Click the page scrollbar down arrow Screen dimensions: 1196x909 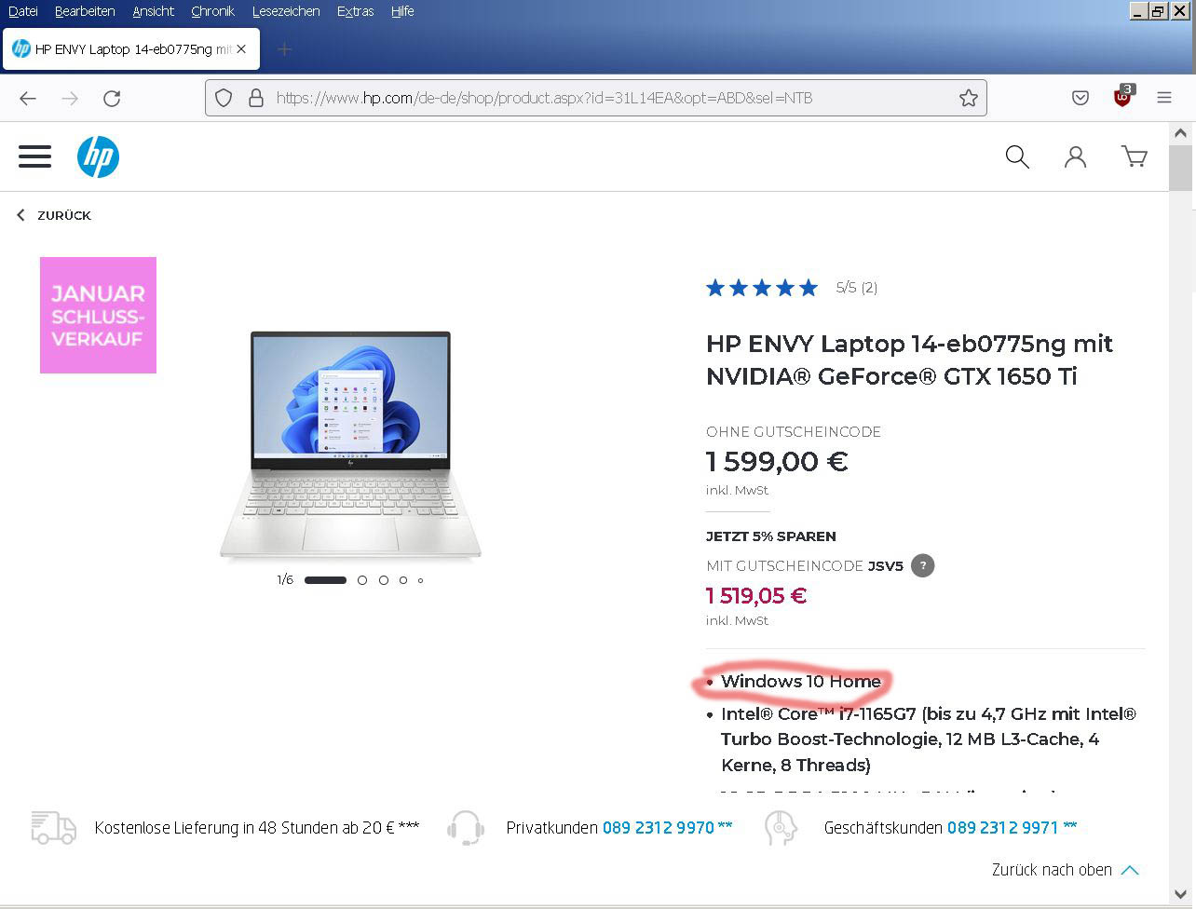(1181, 893)
